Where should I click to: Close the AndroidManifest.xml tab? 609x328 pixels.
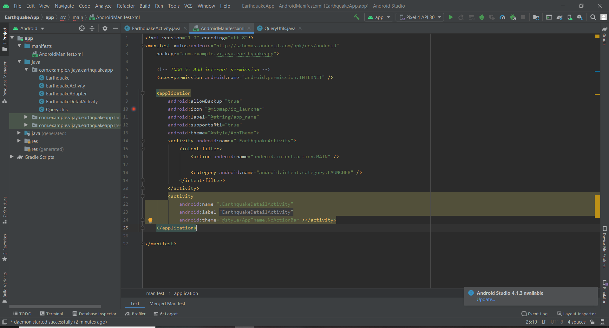pyautogui.click(x=249, y=28)
